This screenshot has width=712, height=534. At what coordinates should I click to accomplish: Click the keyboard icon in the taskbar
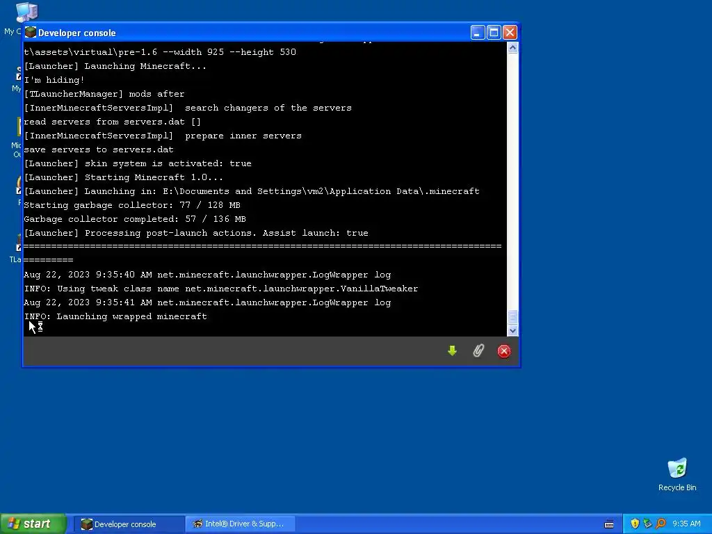tap(609, 524)
